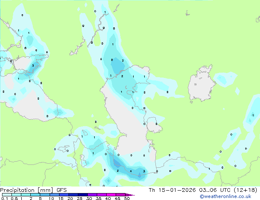Viewport: 260px width, 200px height.
Task: Click the legend tick label '10'
Action: pyautogui.click(x=51, y=198)
